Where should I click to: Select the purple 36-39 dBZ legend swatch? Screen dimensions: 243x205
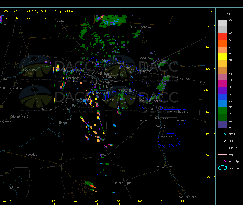pos(222,91)
